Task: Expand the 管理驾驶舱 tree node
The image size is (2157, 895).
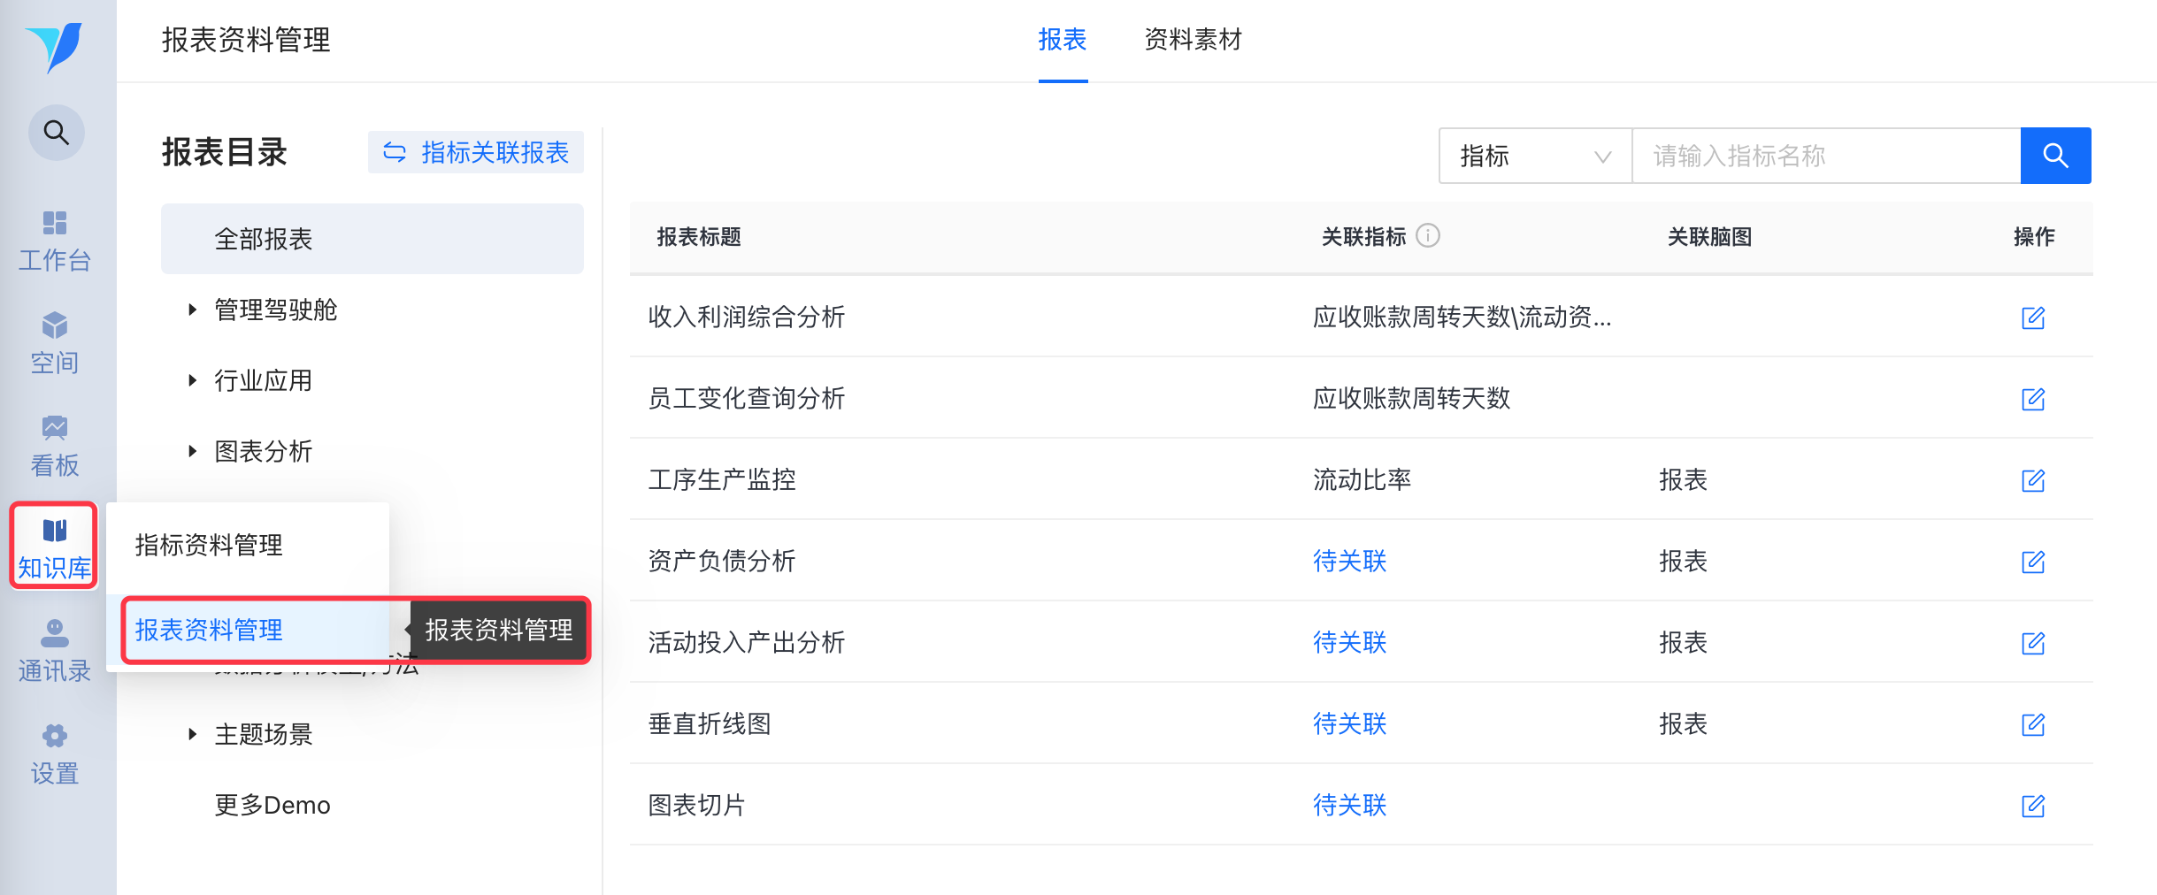Action: tap(192, 310)
